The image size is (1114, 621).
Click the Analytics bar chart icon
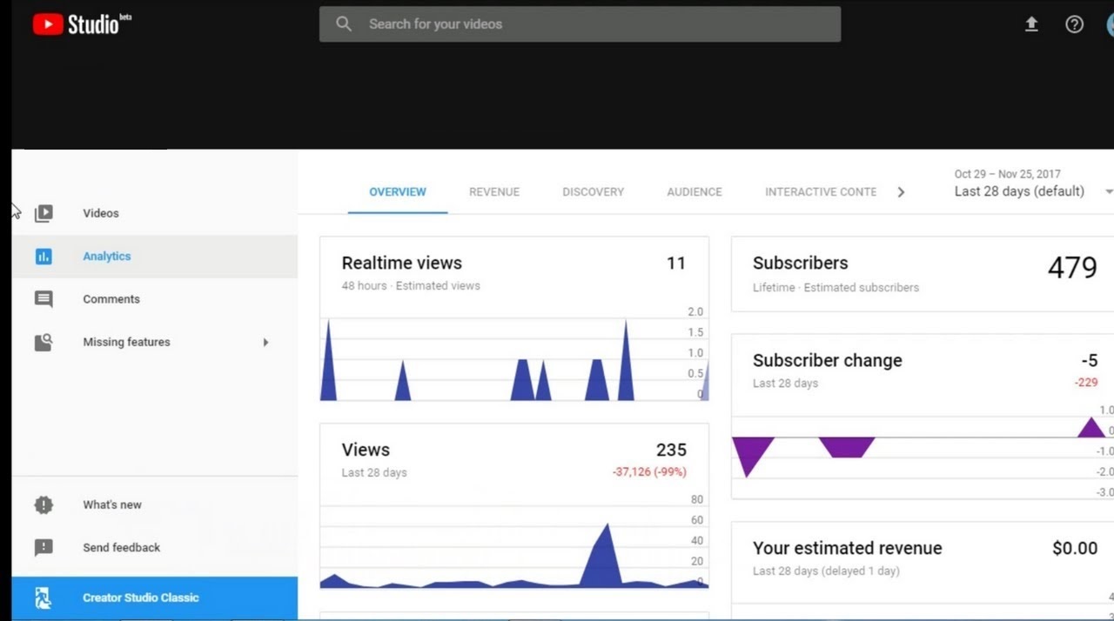coord(44,257)
